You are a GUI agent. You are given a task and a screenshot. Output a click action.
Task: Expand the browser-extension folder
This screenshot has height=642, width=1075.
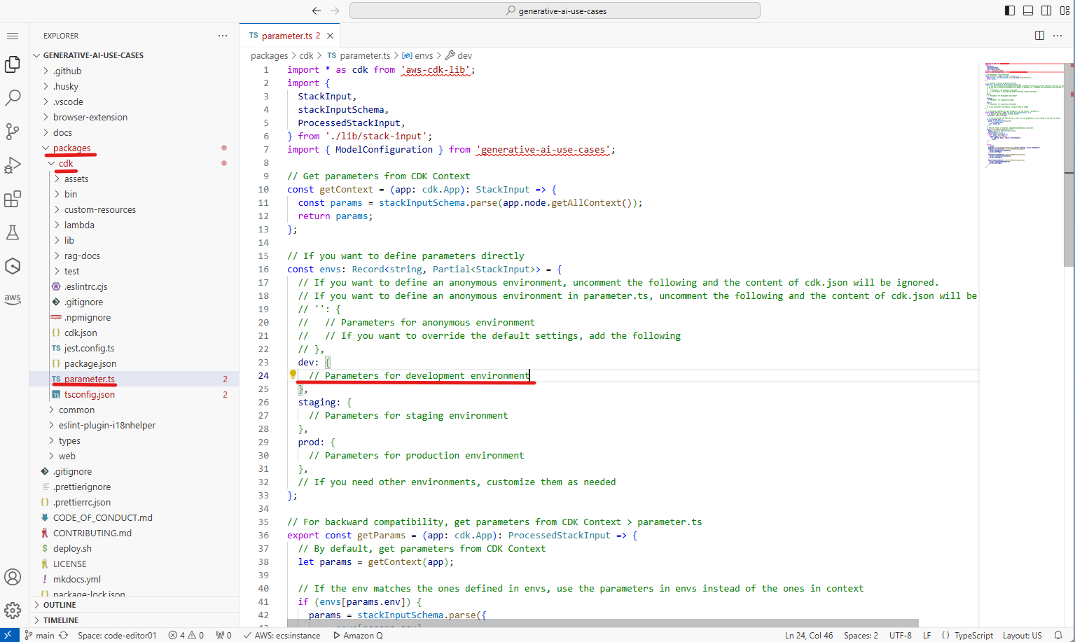click(134, 117)
